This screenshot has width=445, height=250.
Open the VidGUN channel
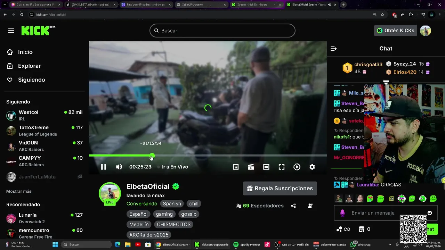[44, 146]
